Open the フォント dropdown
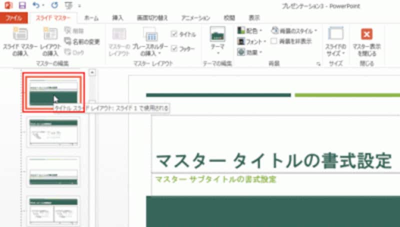This screenshot has width=400, height=227. coord(252,41)
